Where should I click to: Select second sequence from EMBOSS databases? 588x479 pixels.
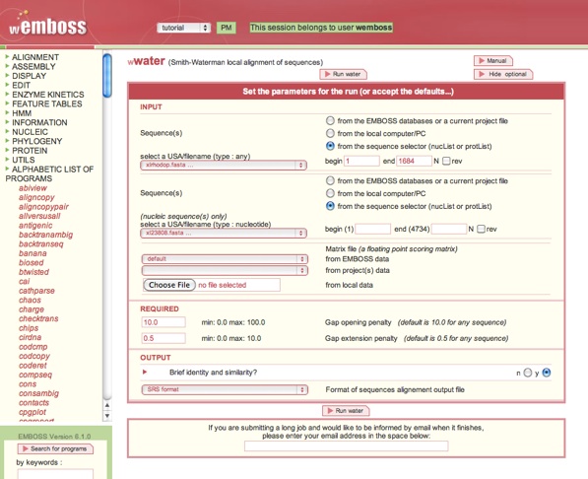pyautogui.click(x=330, y=181)
